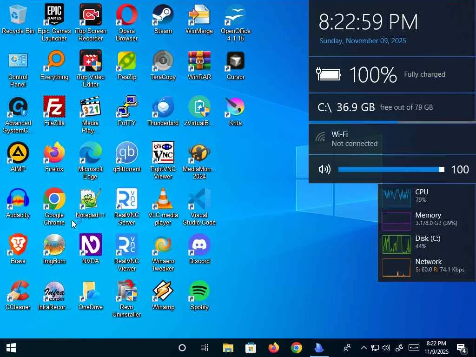The width and height of the screenshot is (476, 357).
Task: Launch Media Player Classic 321 icon
Action: tap(91, 115)
